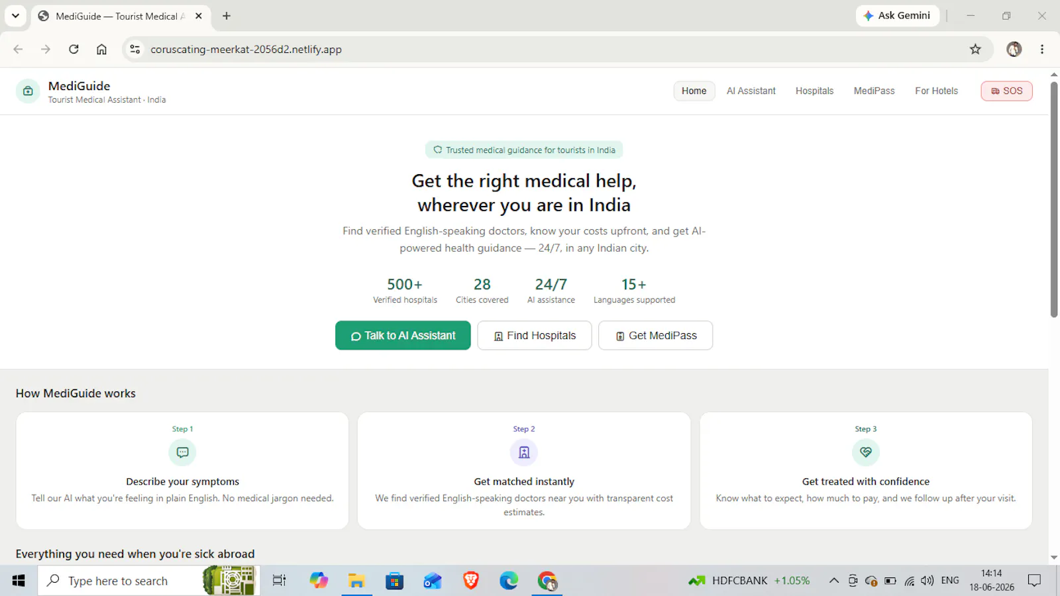
Task: Open the Chrome profile avatar
Action: 1014,49
